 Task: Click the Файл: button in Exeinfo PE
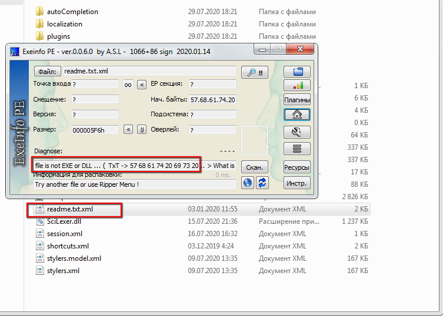coord(47,72)
